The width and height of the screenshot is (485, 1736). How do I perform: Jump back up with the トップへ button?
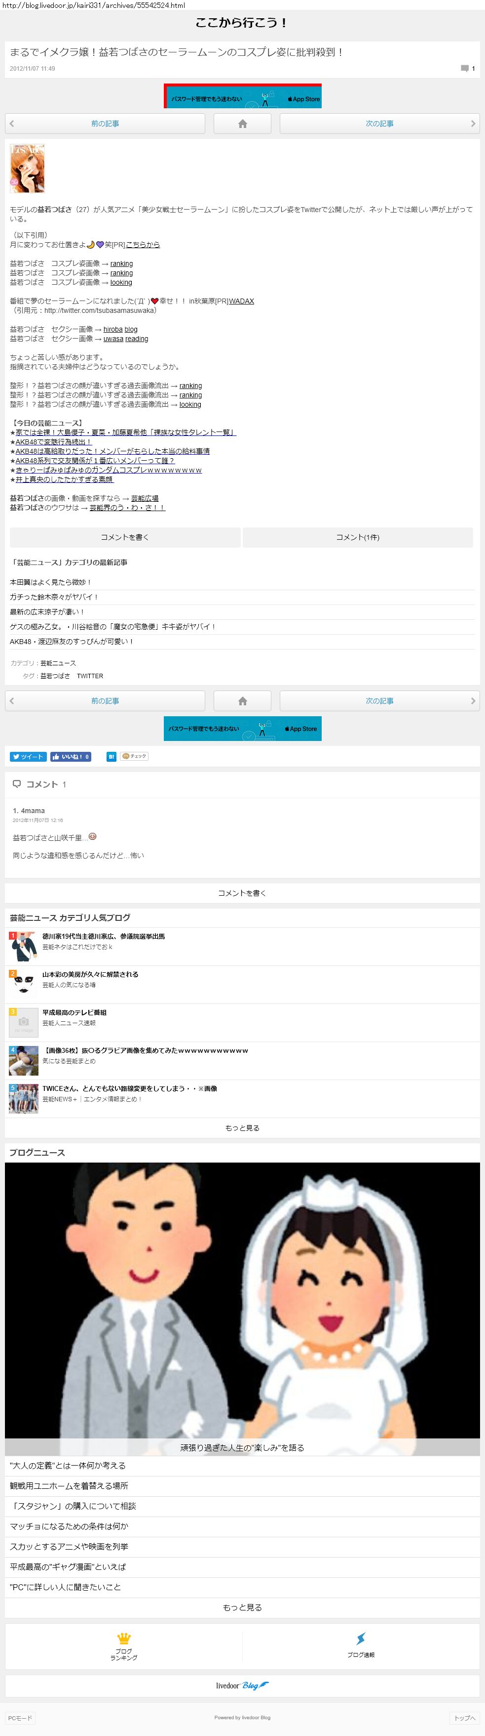(x=465, y=1718)
